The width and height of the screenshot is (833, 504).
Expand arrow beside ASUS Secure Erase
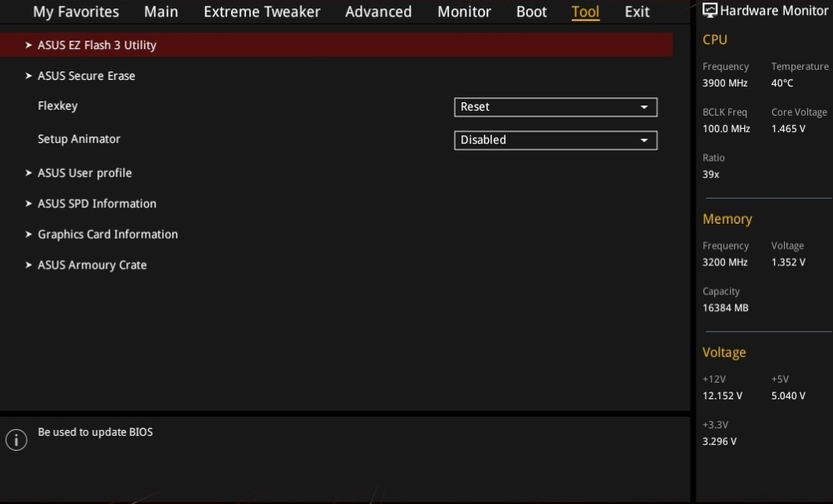tap(29, 76)
